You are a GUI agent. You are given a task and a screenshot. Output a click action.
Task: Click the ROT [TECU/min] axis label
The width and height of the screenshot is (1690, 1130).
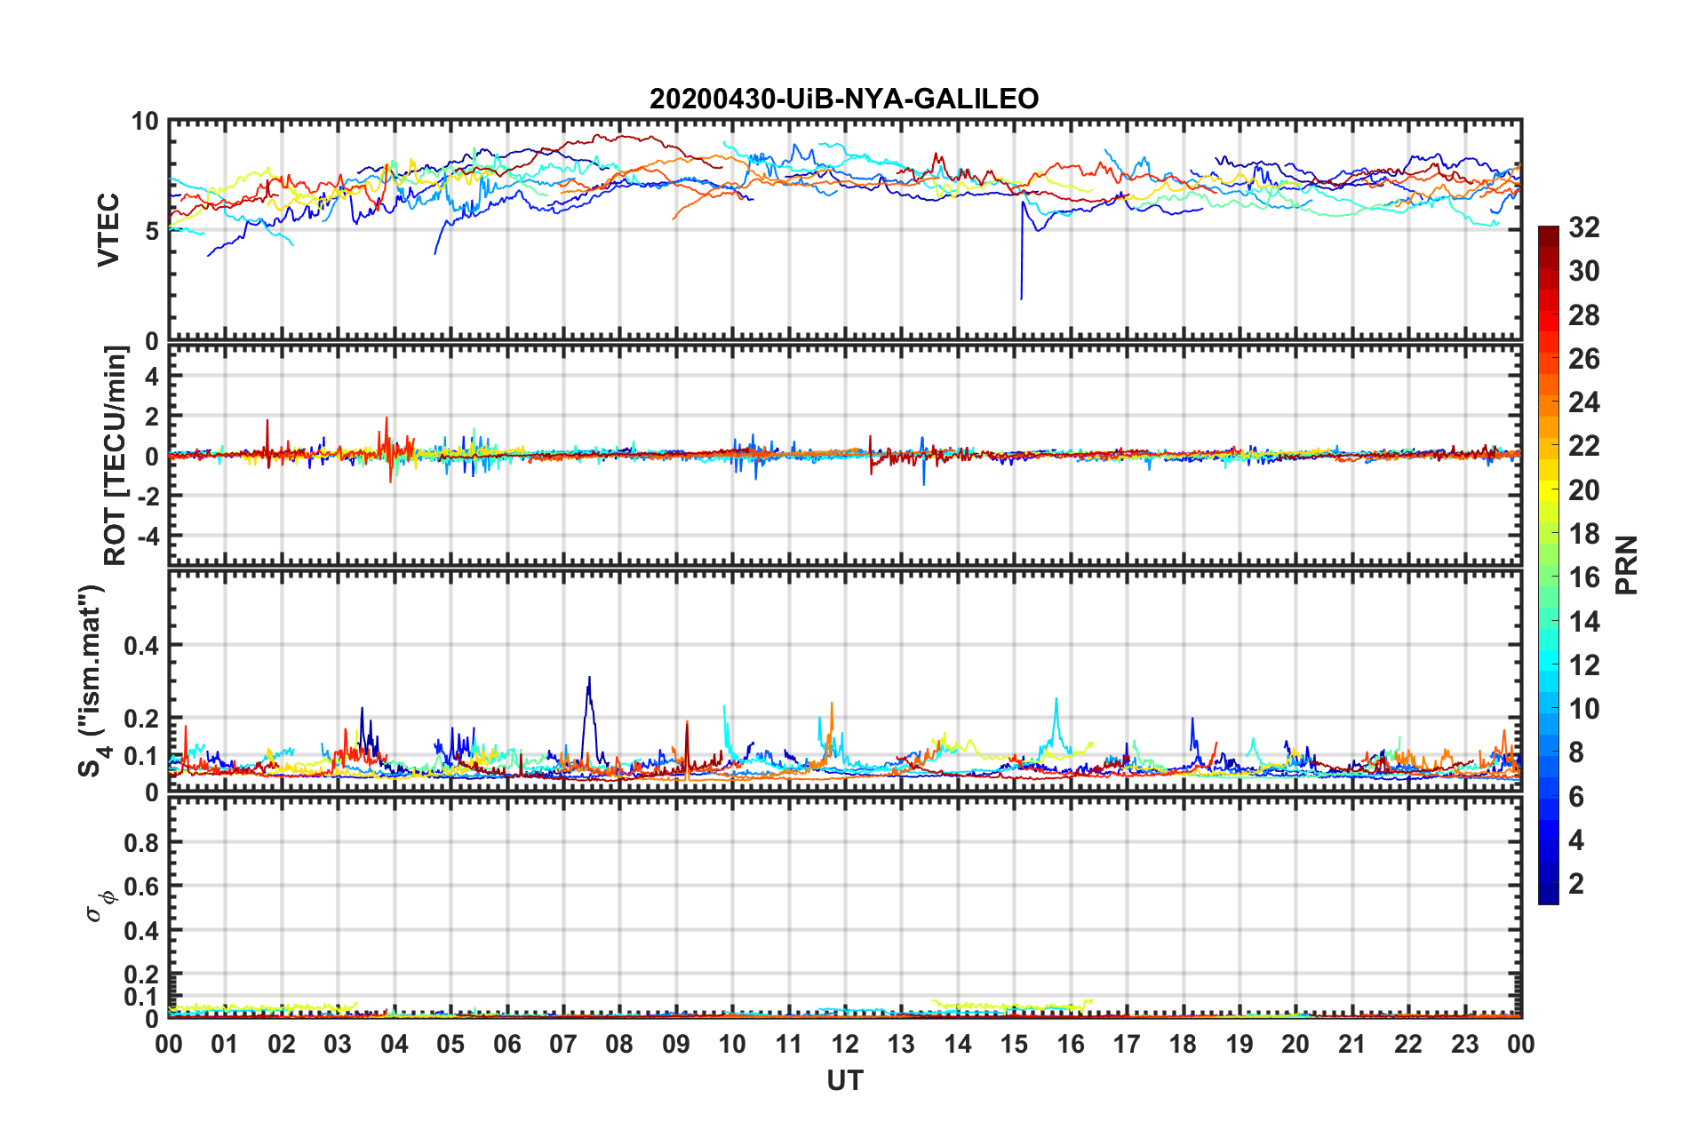point(116,456)
